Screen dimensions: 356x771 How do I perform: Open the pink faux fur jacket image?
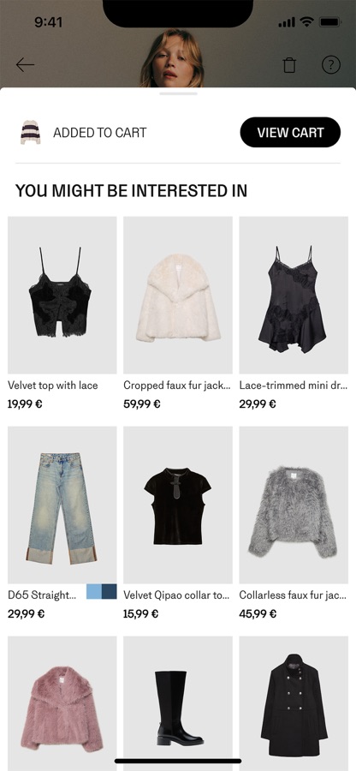coord(62,703)
